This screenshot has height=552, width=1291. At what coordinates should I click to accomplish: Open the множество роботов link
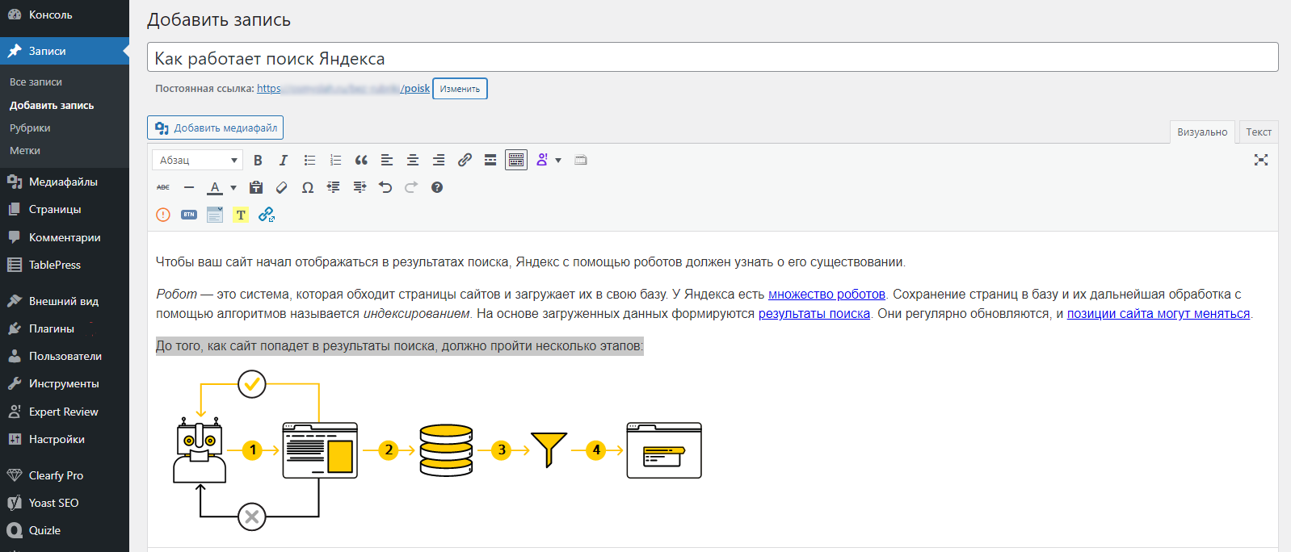(x=826, y=295)
